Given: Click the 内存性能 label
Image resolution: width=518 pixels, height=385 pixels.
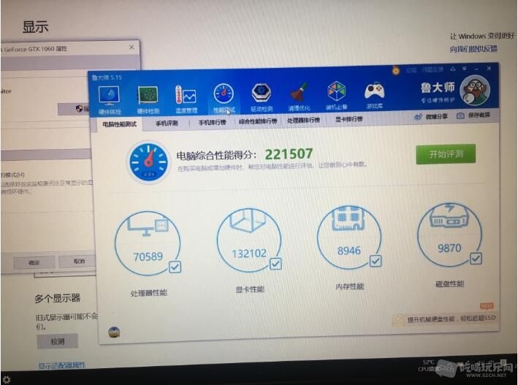Looking at the screenshot, I should point(350,286).
